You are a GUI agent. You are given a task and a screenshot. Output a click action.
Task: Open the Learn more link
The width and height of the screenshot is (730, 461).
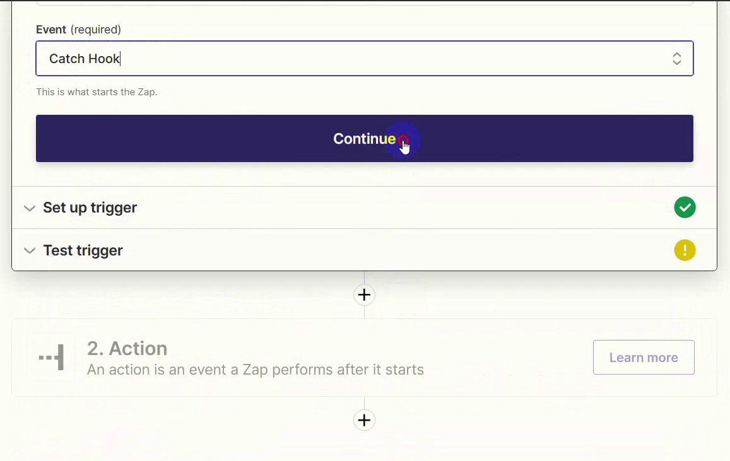point(644,358)
